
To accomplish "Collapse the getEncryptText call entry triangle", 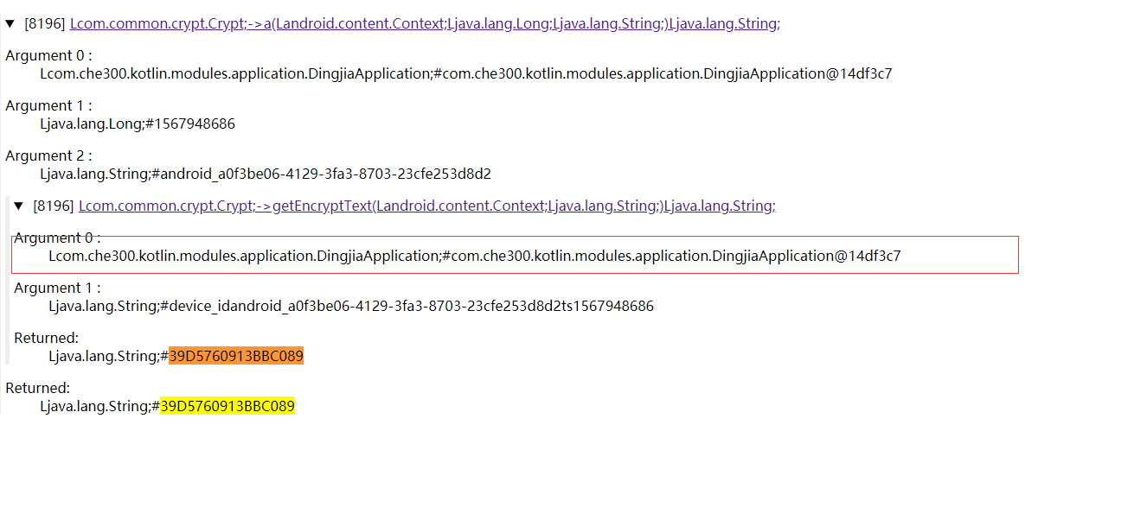I will [19, 206].
